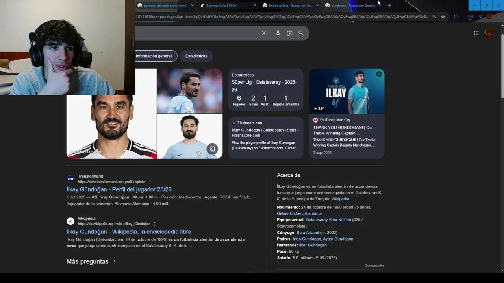The image size is (504, 283).
Task: Open 'Galatasaray Spor Kulübü' team link
Action: point(328,220)
